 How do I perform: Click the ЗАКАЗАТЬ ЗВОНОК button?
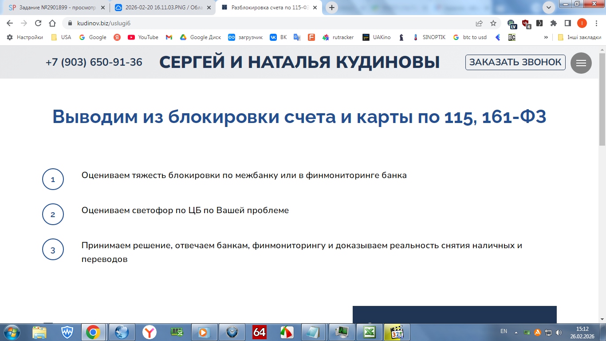click(x=515, y=62)
